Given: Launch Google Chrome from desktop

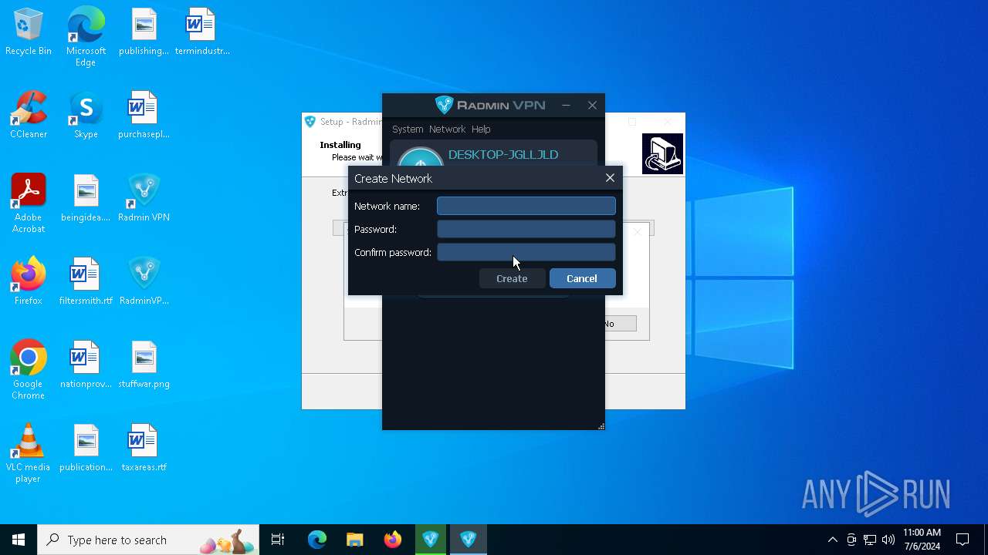Looking at the screenshot, I should 29,370.
